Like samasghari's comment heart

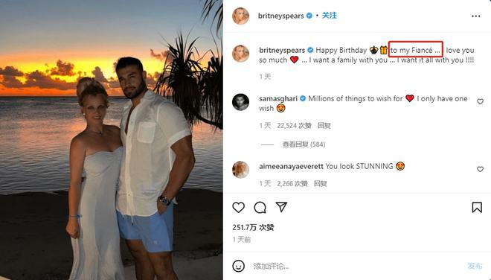pos(480,101)
